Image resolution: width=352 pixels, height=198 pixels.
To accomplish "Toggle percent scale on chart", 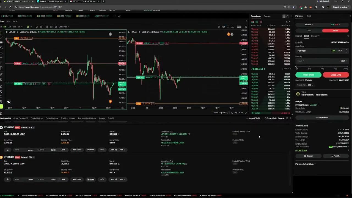I will click(x=232, y=113).
